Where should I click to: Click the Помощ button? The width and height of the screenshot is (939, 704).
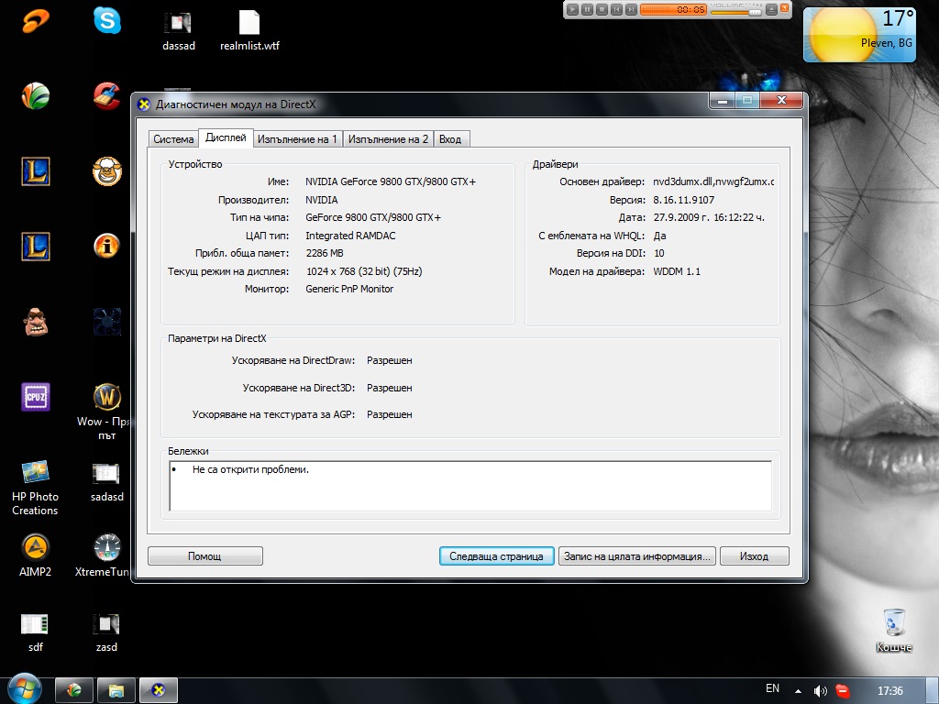tap(204, 556)
